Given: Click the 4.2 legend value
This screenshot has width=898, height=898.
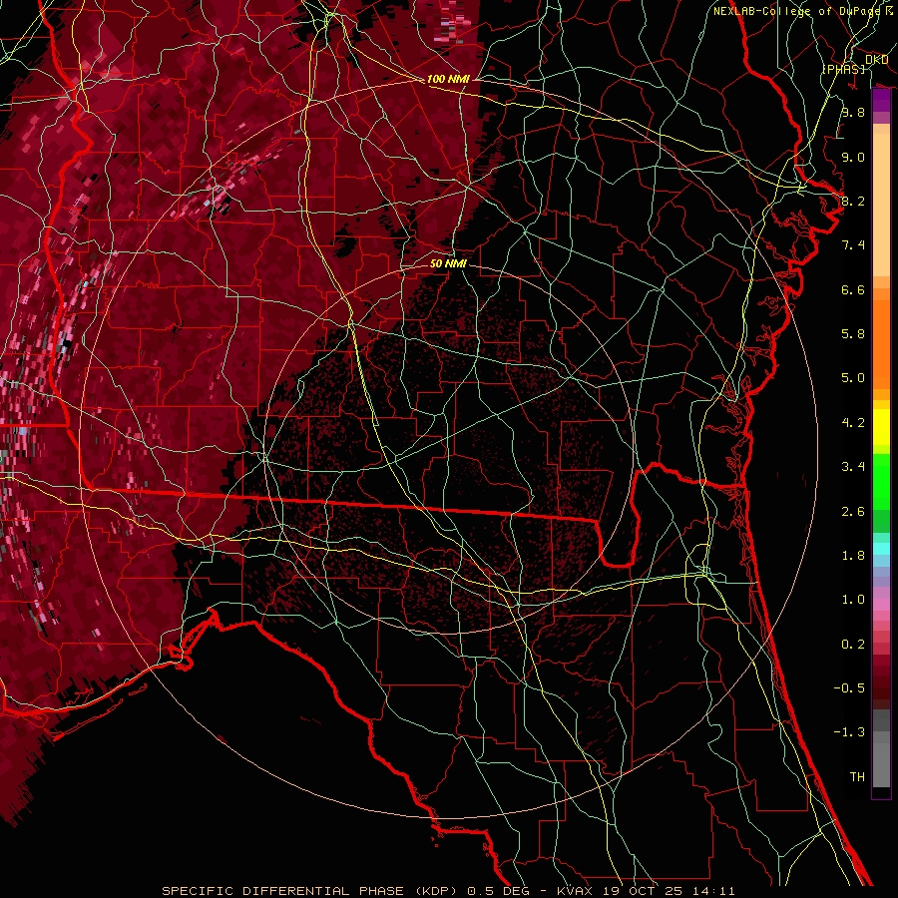Looking at the screenshot, I should point(853,423).
